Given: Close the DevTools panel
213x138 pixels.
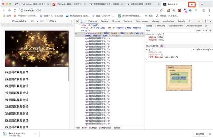Looking at the screenshot, I should point(210,21).
